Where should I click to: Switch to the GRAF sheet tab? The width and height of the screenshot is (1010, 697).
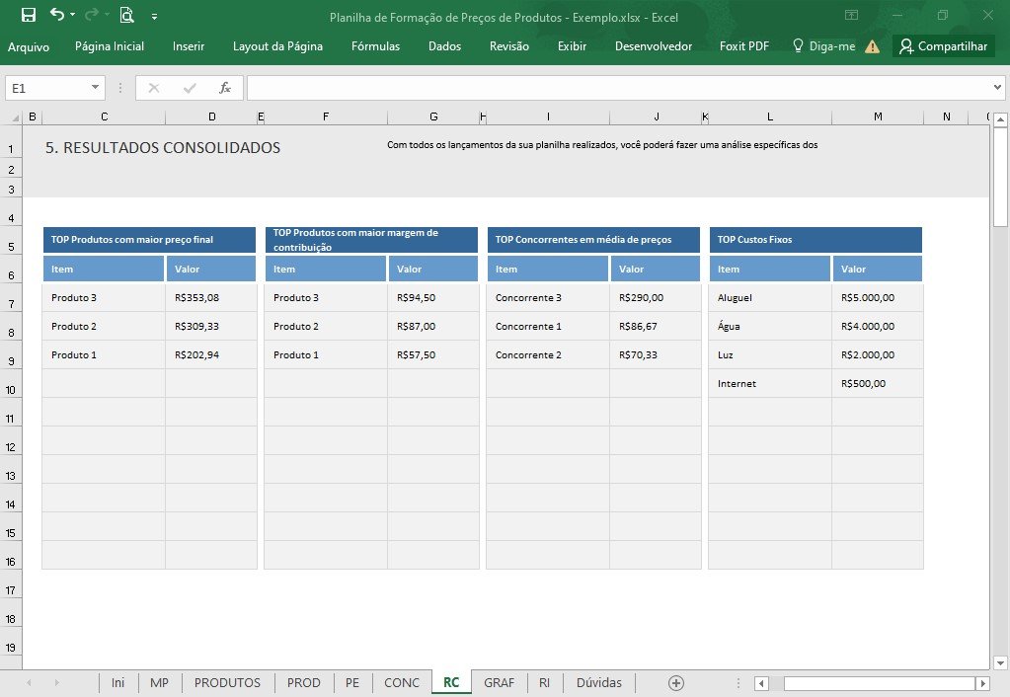pyautogui.click(x=500, y=683)
